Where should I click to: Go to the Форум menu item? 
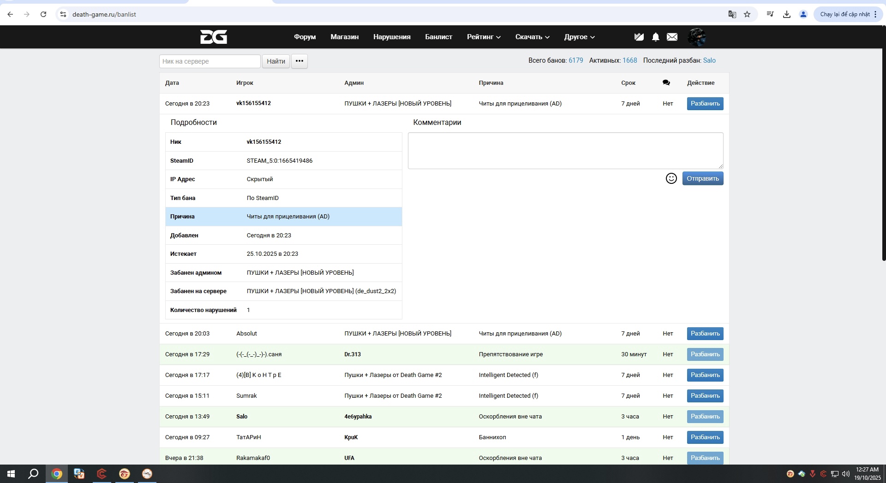(x=305, y=37)
